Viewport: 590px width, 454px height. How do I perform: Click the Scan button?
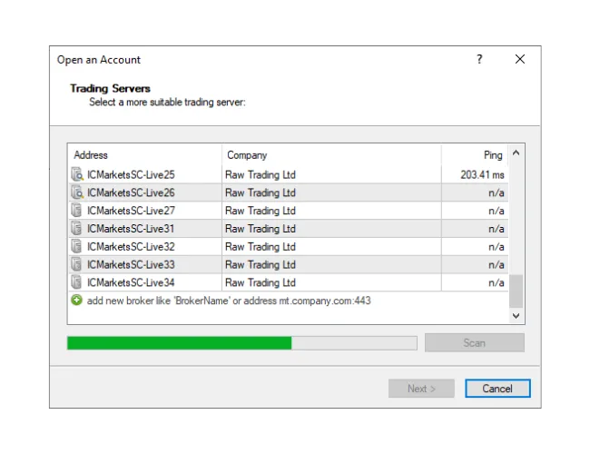pyautogui.click(x=474, y=343)
